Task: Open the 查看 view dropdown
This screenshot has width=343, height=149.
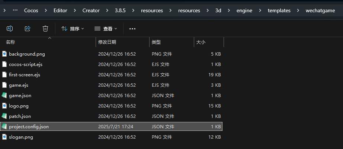Action: pyautogui.click(x=106, y=29)
